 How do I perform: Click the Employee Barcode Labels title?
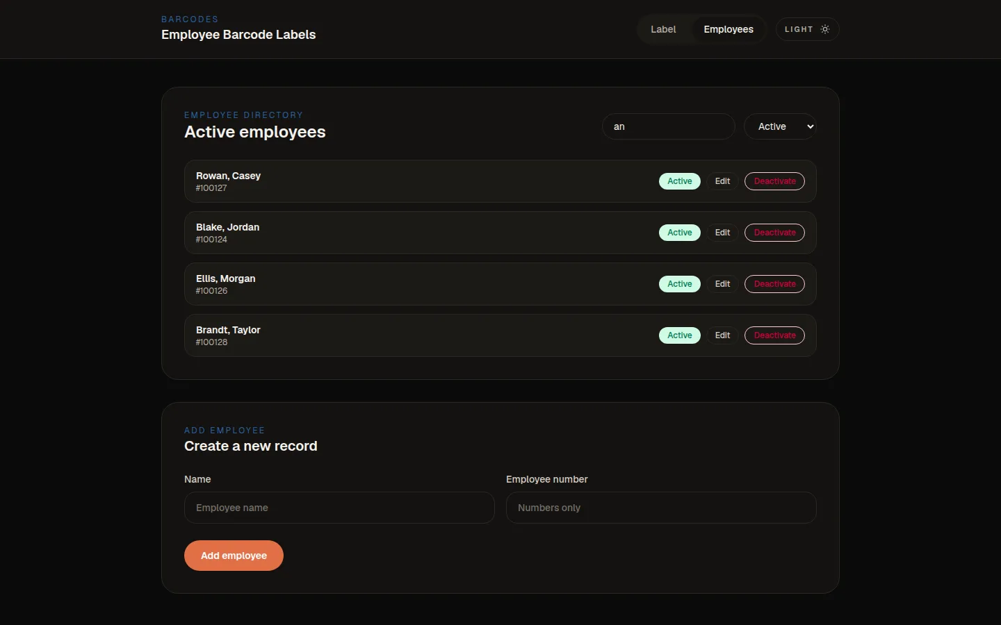click(238, 35)
